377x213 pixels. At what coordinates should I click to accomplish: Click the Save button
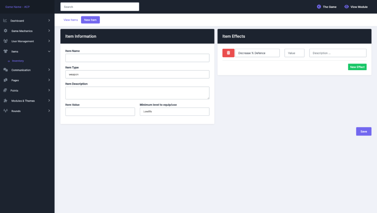[x=363, y=132]
